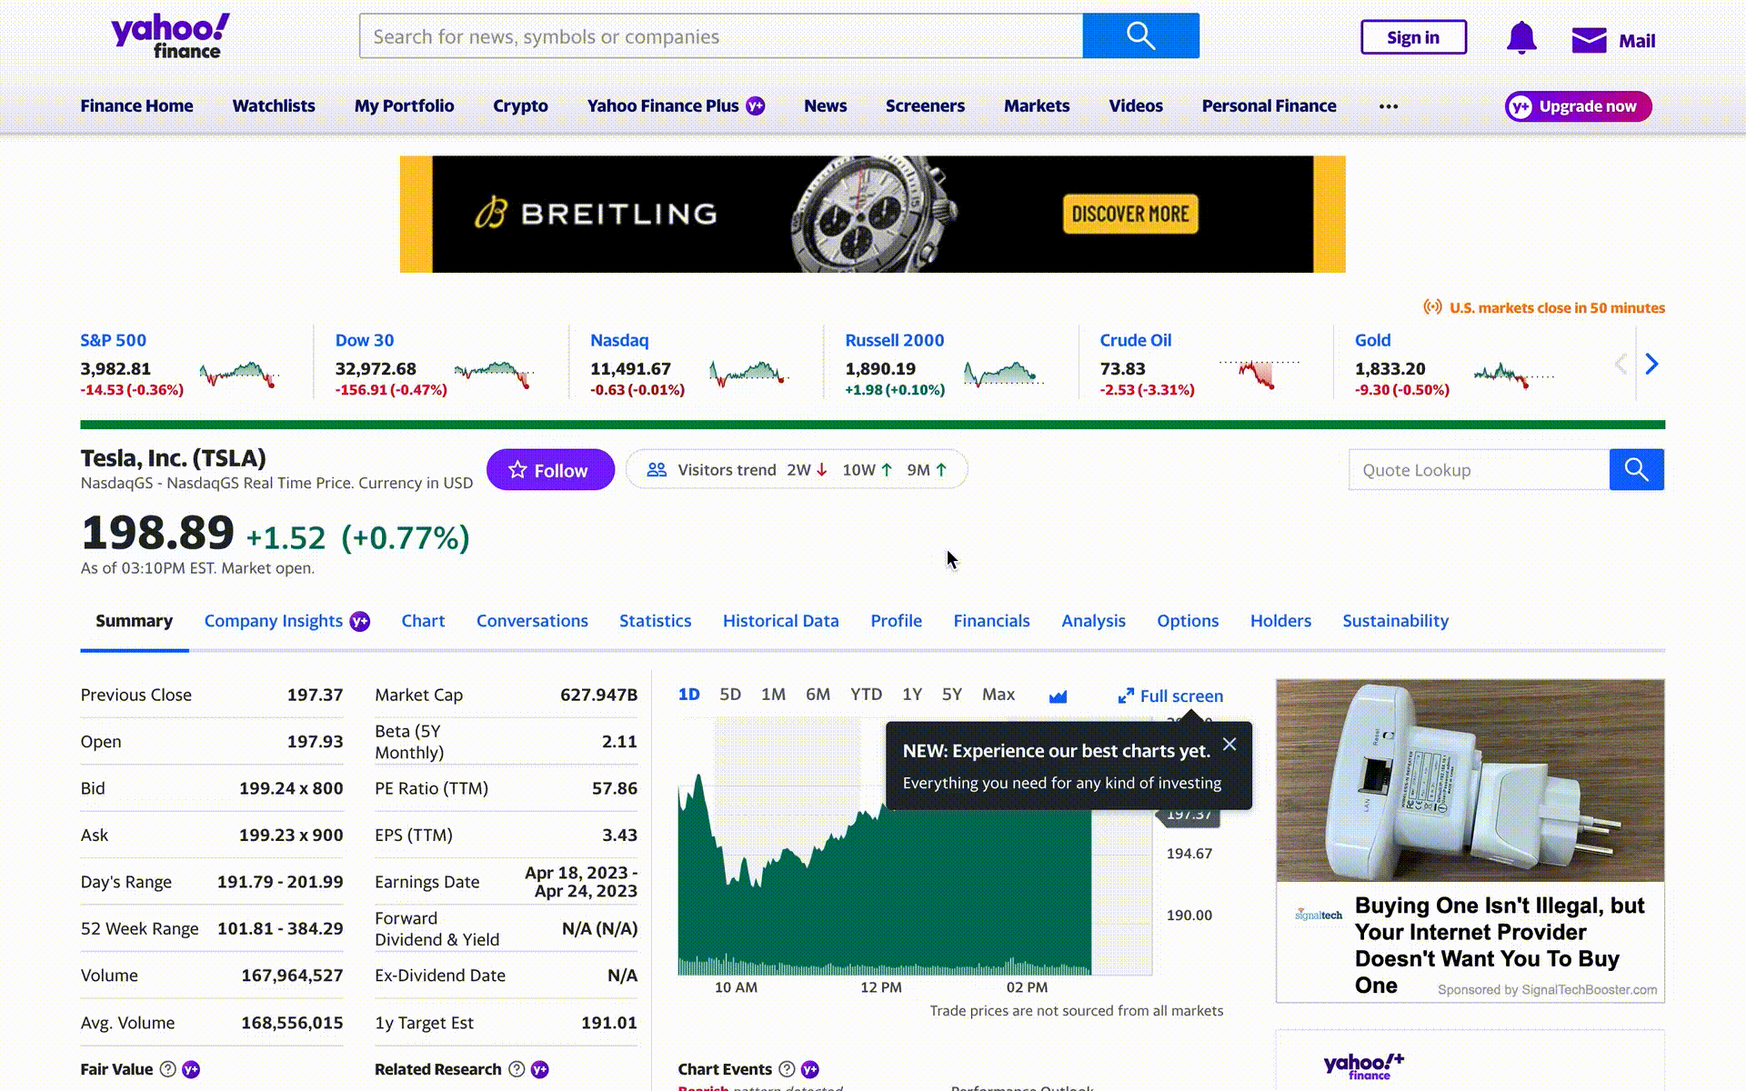Click the Related Research help question icon

tap(517, 1069)
